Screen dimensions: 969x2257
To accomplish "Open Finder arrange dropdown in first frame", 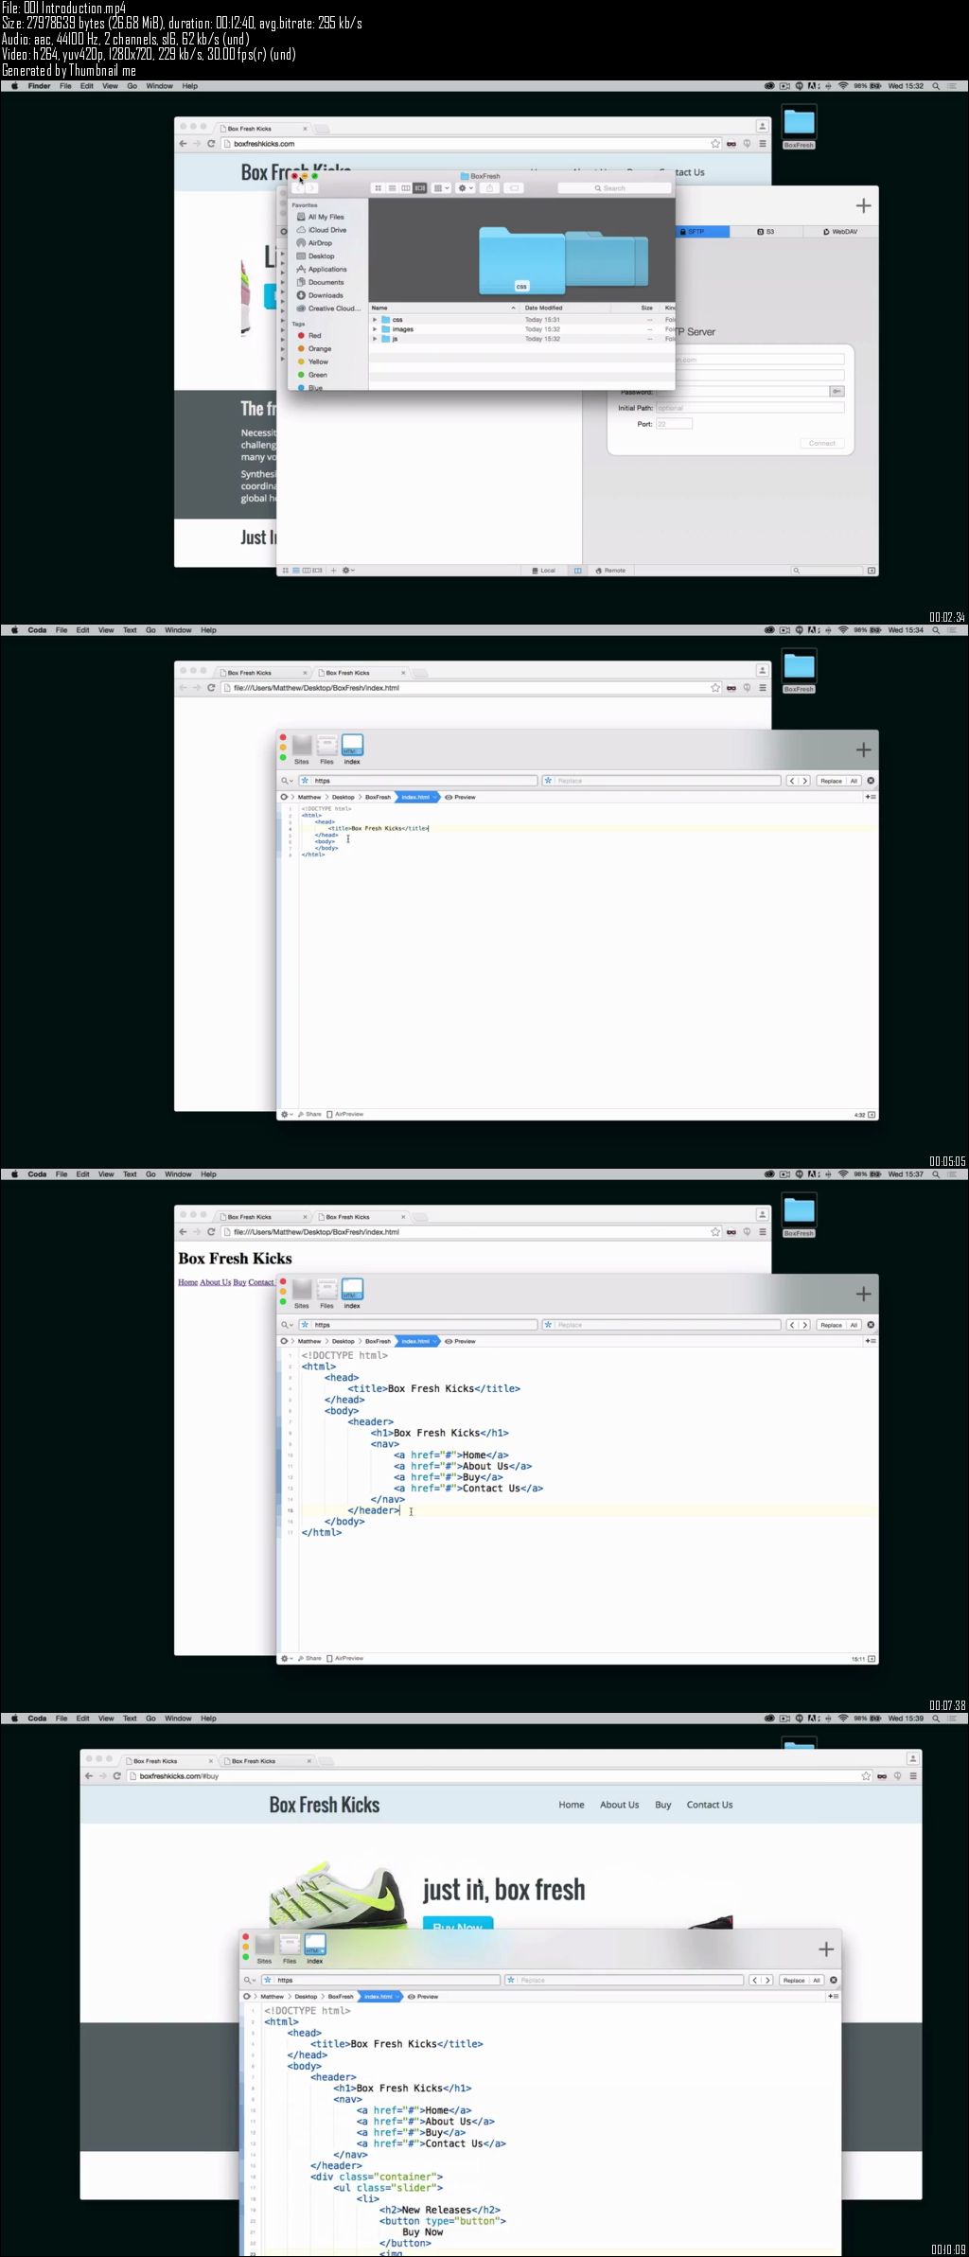I will (441, 188).
